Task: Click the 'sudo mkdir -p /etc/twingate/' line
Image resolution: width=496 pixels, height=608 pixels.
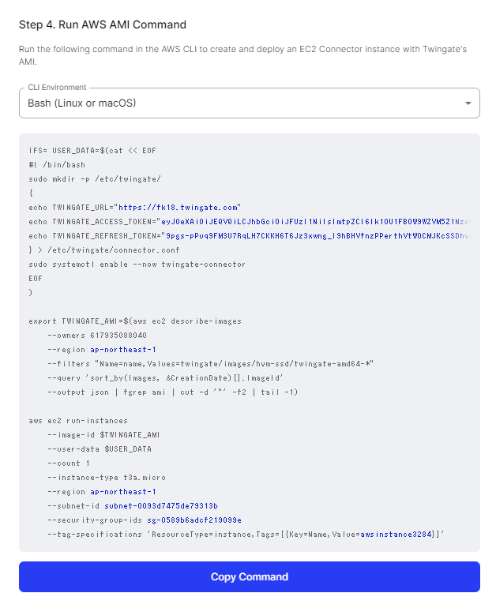Action: (x=95, y=179)
